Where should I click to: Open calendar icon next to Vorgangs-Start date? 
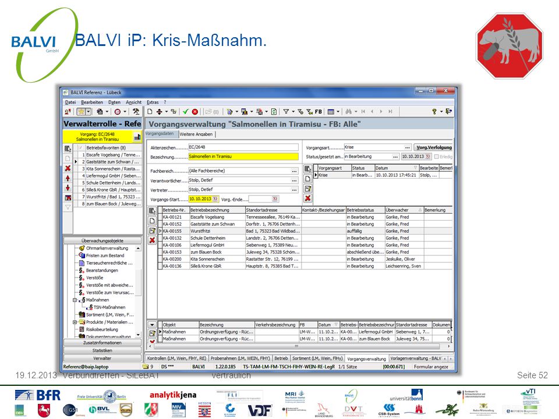pos(215,199)
